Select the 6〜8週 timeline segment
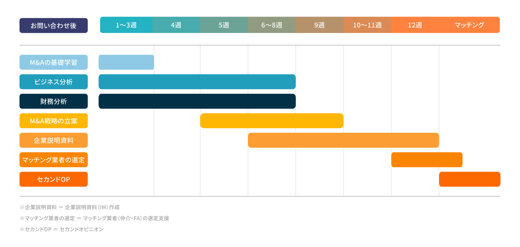The width and height of the screenshot is (520, 247). [x=272, y=25]
